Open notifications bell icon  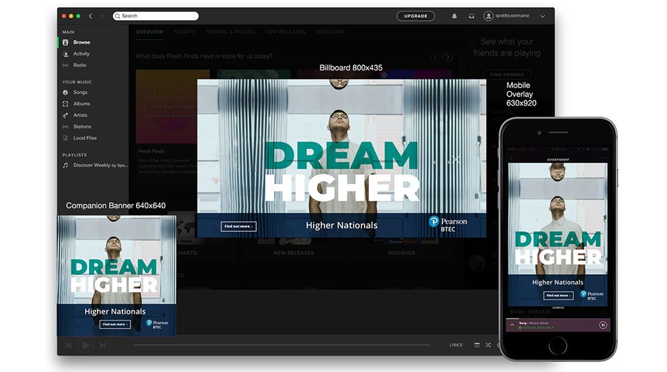(454, 16)
